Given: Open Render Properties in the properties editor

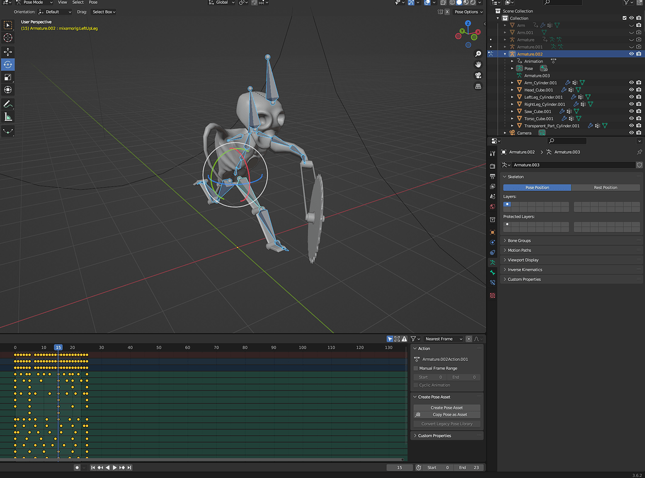Looking at the screenshot, I should 492,166.
